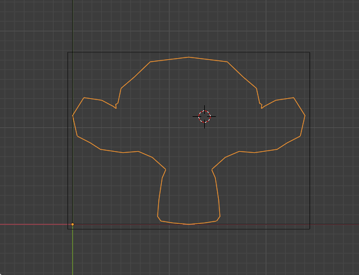Click the top-right corner of the bounding frame
The width and height of the screenshot is (359, 275).
[x=310, y=52]
